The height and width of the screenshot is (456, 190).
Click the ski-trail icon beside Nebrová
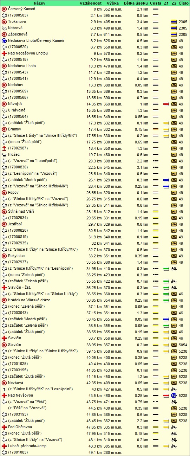(4, 28)
